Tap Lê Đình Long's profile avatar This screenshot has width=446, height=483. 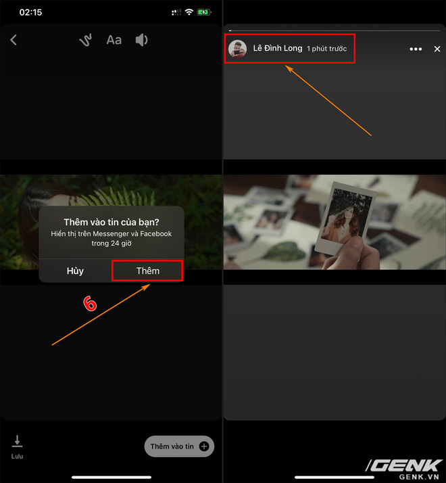(237, 49)
